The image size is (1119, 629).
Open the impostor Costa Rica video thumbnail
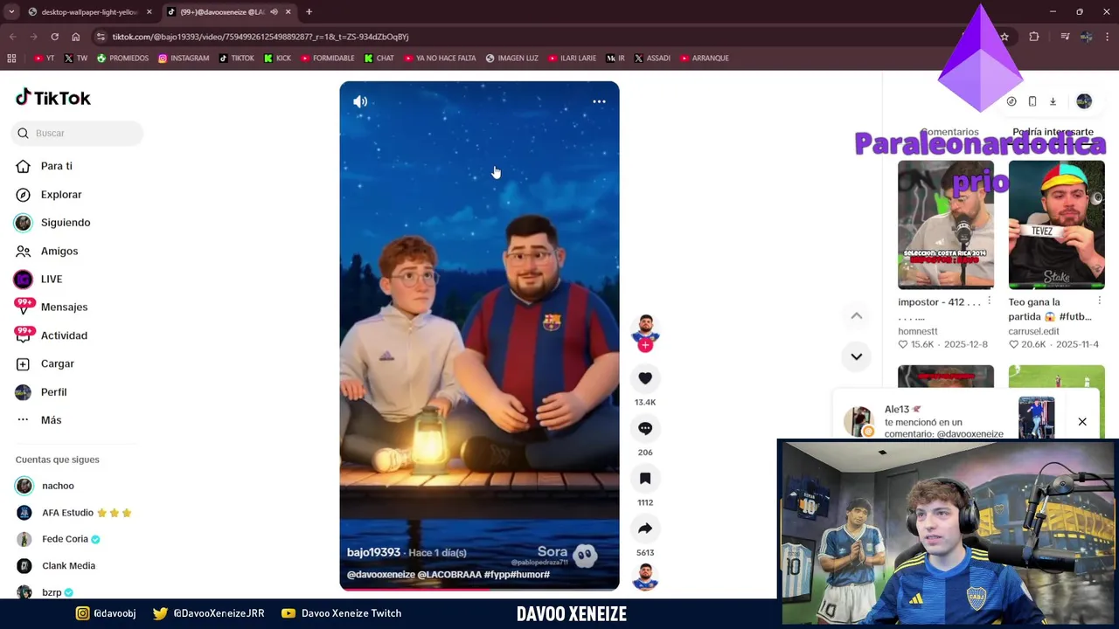click(x=946, y=225)
